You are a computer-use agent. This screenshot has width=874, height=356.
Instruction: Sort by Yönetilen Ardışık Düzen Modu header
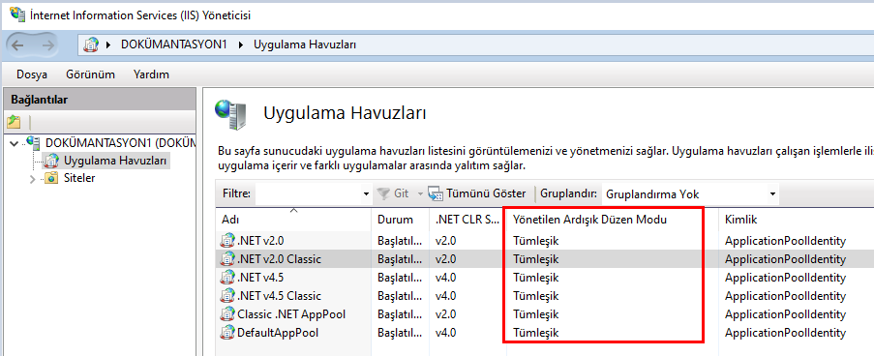589,220
